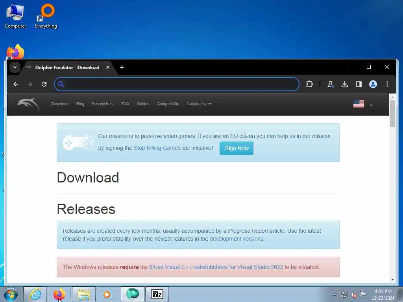
Task: Open the tab search chevron
Action: (x=15, y=67)
